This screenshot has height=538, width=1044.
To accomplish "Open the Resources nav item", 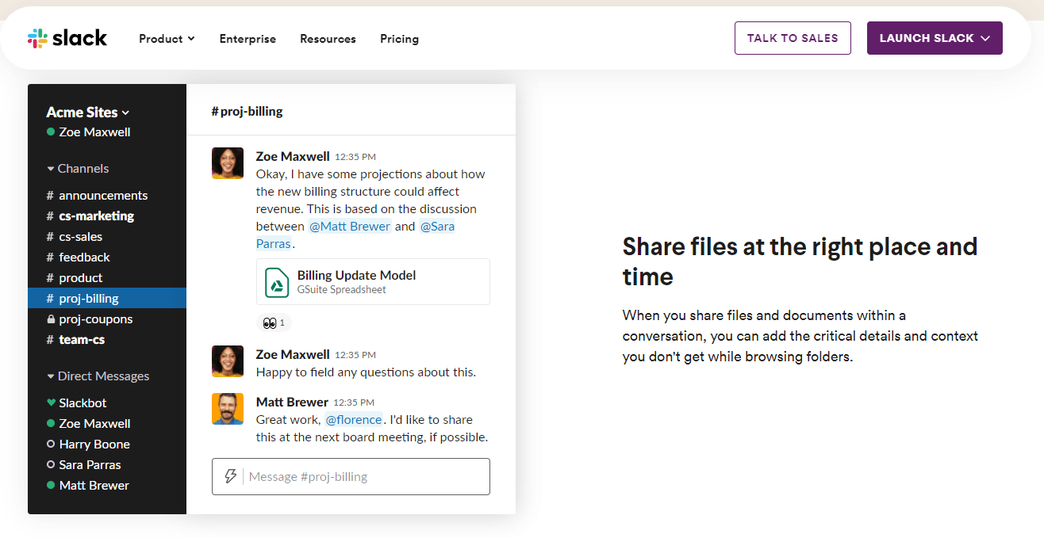I will point(328,39).
